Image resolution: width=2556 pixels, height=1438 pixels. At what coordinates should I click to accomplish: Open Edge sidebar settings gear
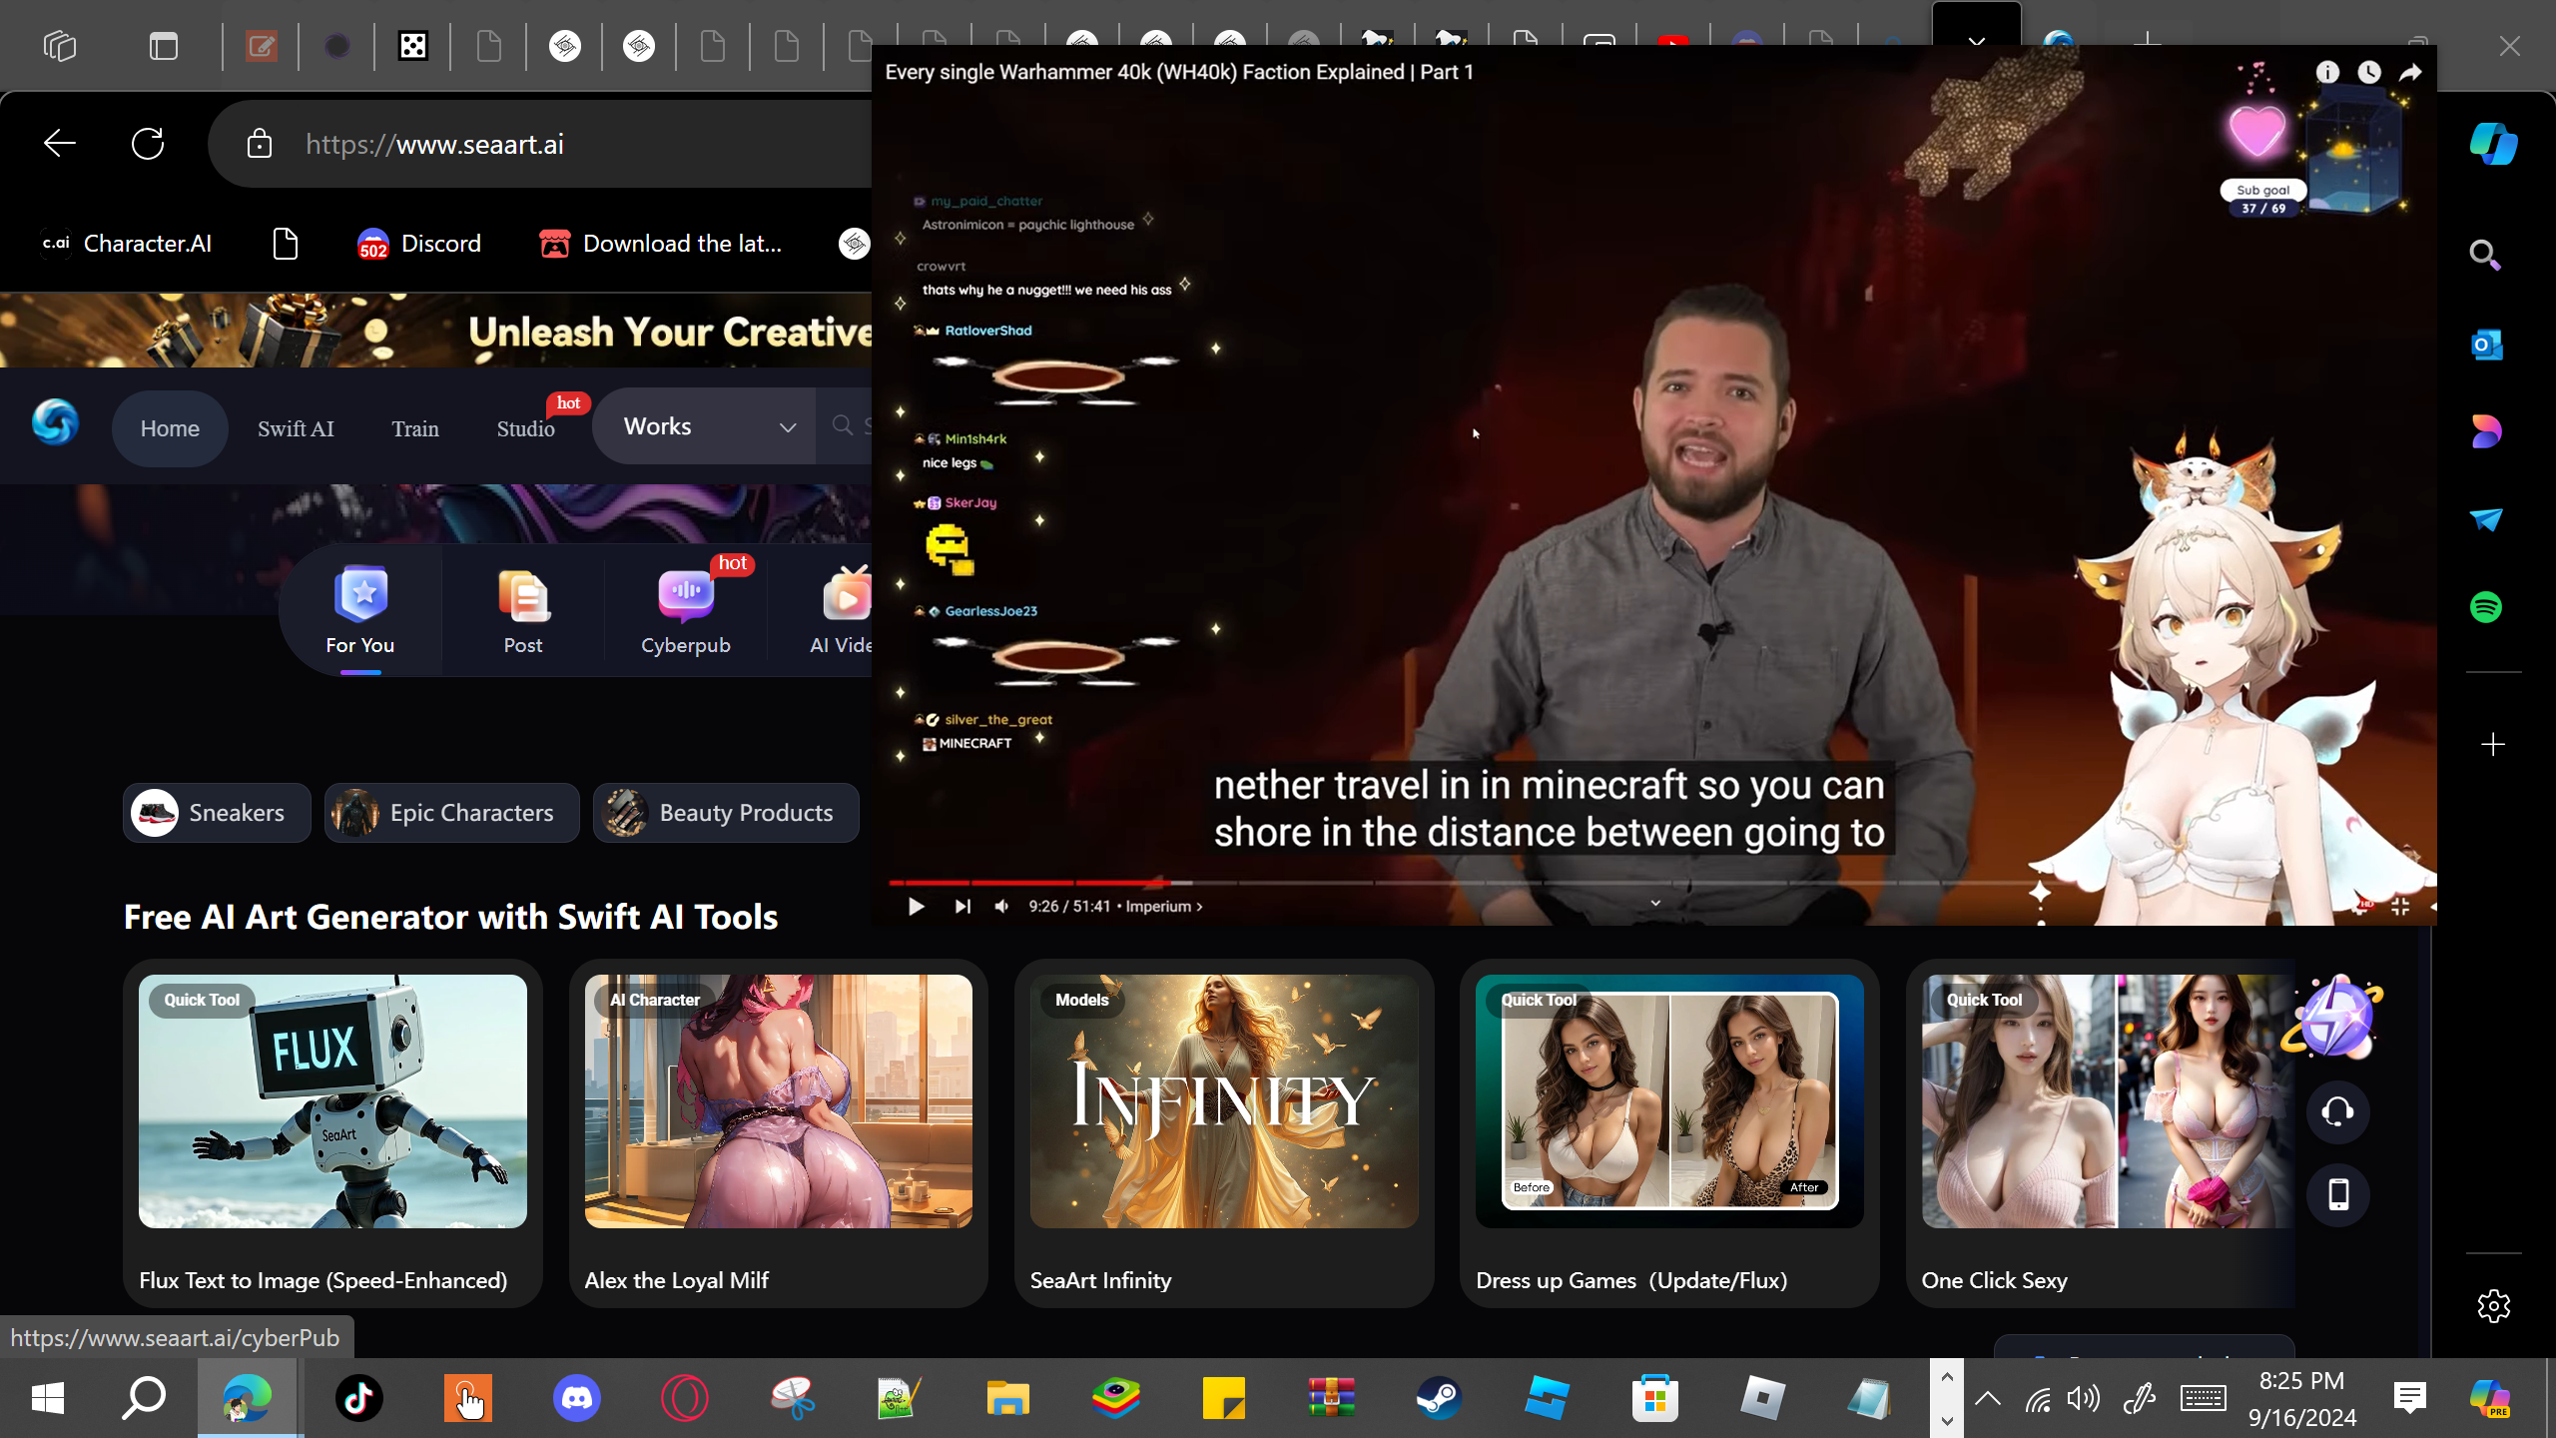click(2493, 1306)
